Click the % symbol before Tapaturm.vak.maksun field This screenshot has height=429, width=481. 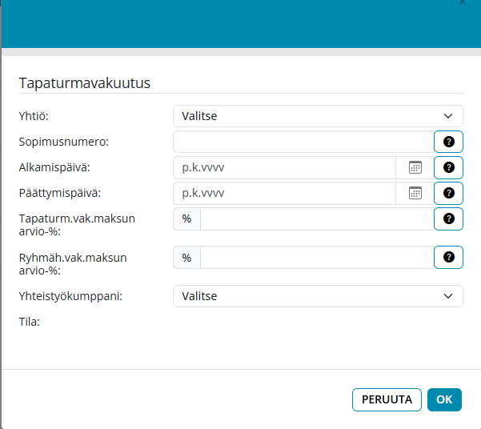pos(186,219)
